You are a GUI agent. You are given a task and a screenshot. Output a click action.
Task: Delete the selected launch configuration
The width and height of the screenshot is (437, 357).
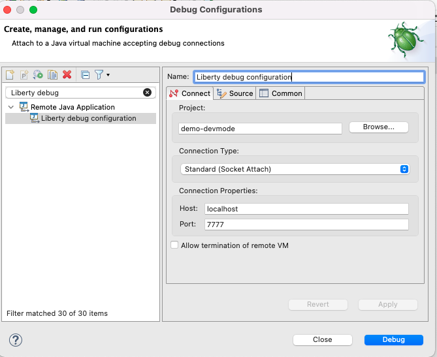pos(67,75)
